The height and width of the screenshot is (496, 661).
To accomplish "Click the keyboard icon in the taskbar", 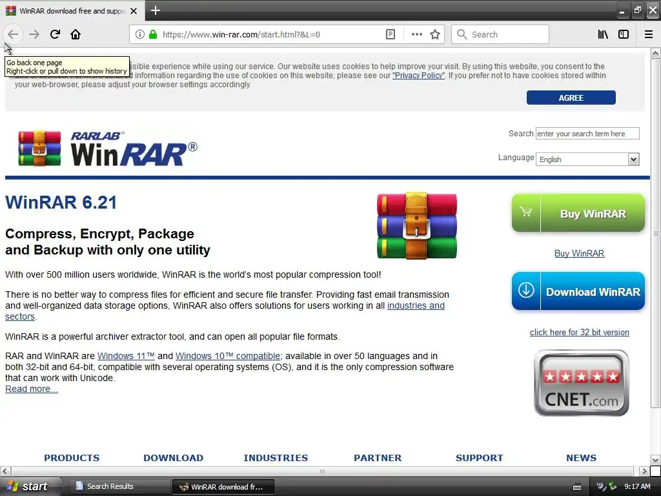I will click(577, 487).
